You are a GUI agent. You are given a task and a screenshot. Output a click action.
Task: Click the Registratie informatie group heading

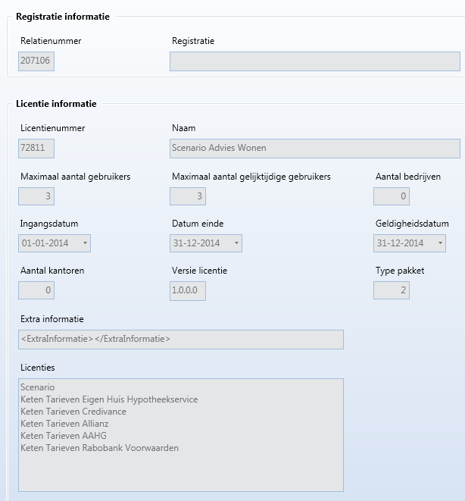(63, 17)
